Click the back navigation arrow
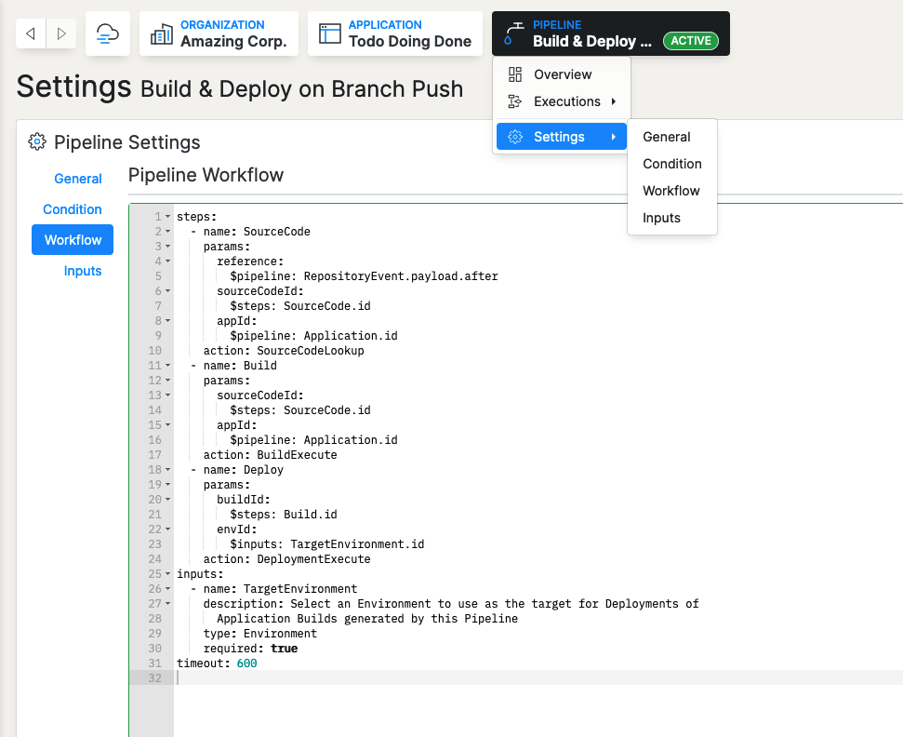Screen dimensions: 903x737 pyautogui.click(x=30, y=33)
